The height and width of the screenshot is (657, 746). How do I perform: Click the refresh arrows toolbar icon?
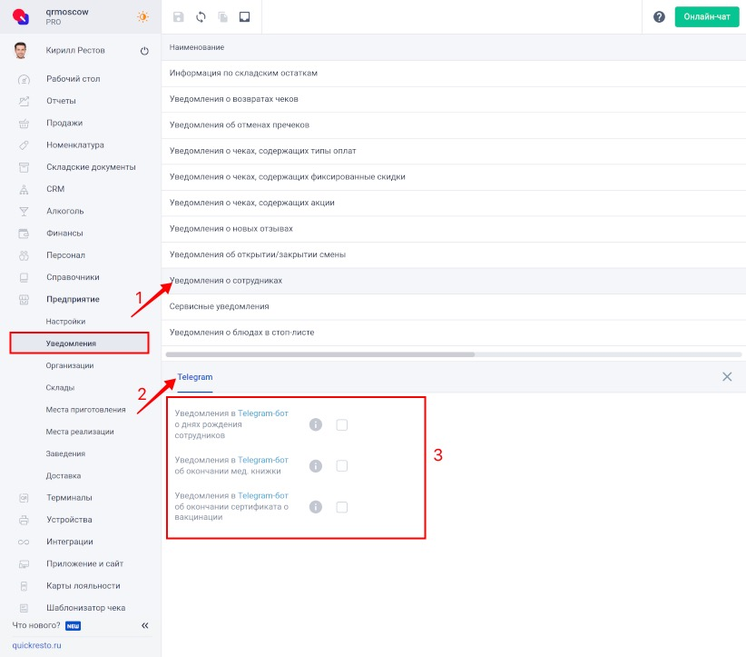coord(201,17)
